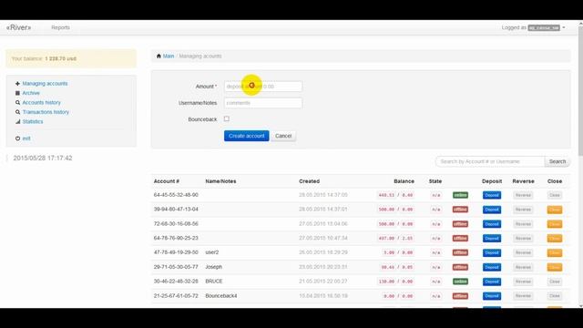Screen dimensions: 583x328
Task: Open the Statistics sidebar link
Action: 33,121
